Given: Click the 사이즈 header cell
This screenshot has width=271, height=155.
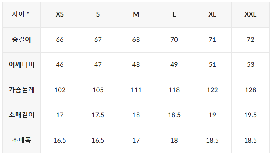Looking at the screenshot, I should (21, 15).
